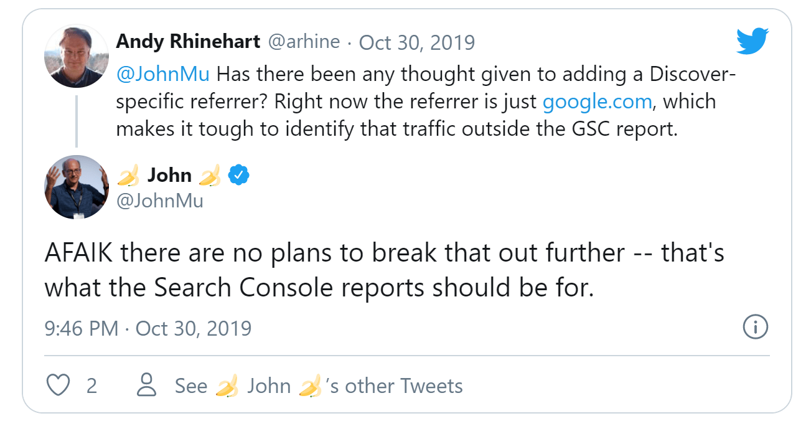Click the Oct 30, 2019 date in header
This screenshot has width=811, height=421.
(417, 42)
